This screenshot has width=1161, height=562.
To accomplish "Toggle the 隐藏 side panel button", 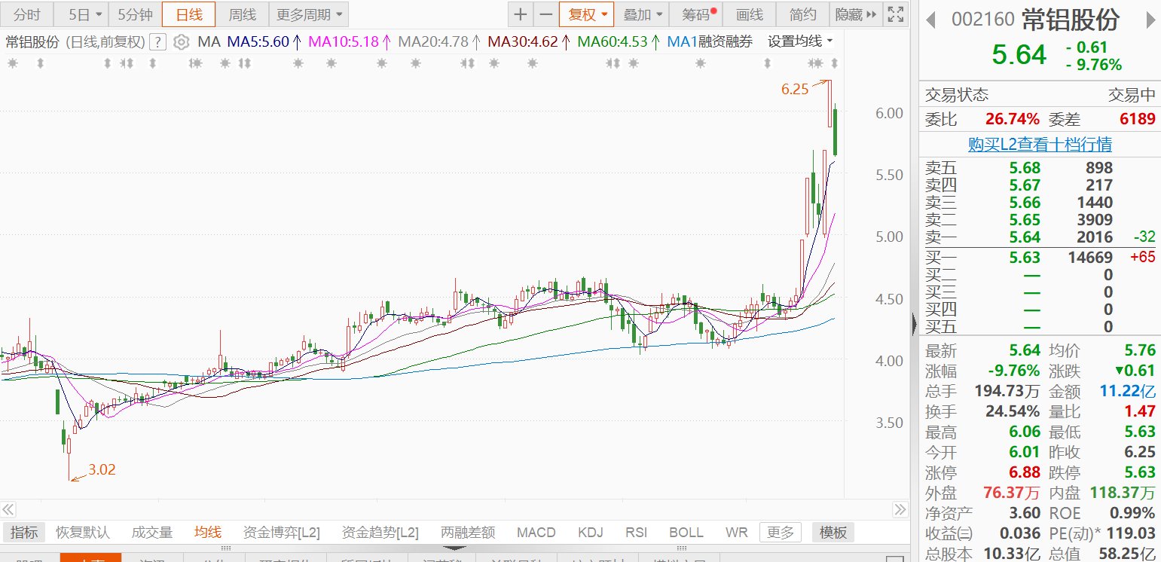I will [x=855, y=14].
